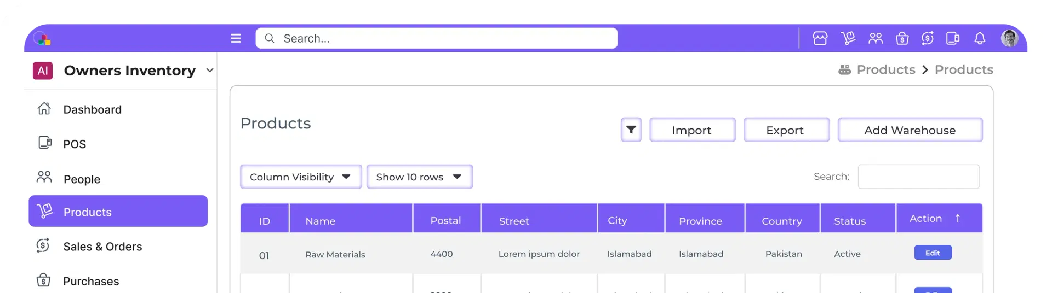The width and height of the screenshot is (1052, 293).
Task: Click the Lorem ipsum dolor street cell
Action: click(x=539, y=254)
